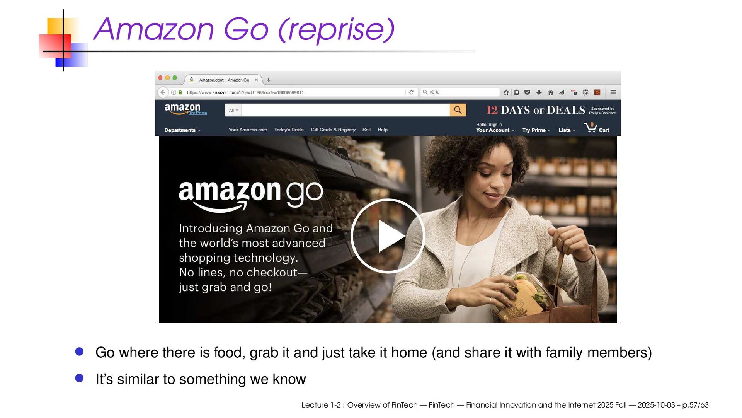Expand the Lists dropdown

click(567, 130)
